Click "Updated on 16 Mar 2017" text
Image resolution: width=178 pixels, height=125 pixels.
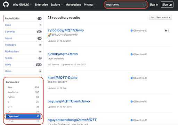click(x=74, y=65)
